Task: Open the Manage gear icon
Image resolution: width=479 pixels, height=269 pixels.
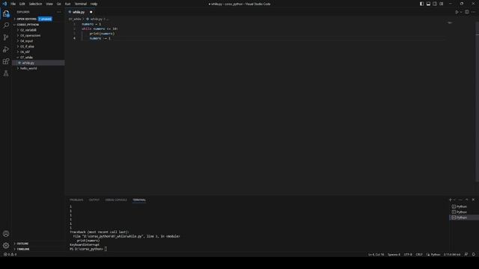Action: pyautogui.click(x=6, y=246)
